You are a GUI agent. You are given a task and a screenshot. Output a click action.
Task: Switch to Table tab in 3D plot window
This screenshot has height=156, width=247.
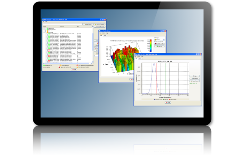[x=105, y=35]
